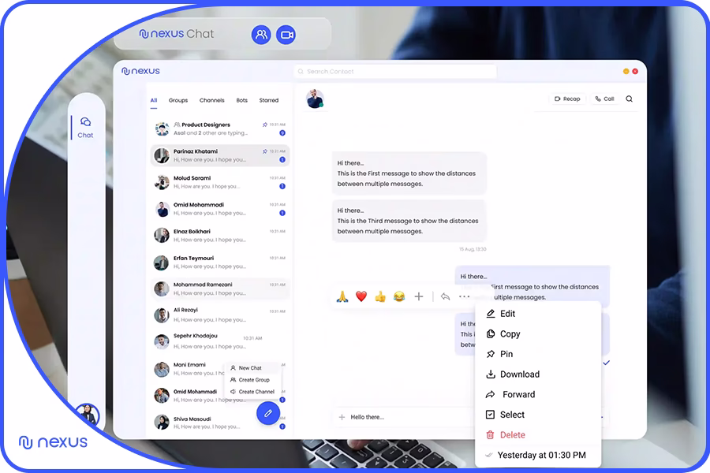This screenshot has height=473, width=710.
Task: Add more reactions with plus icon
Action: 419,296
